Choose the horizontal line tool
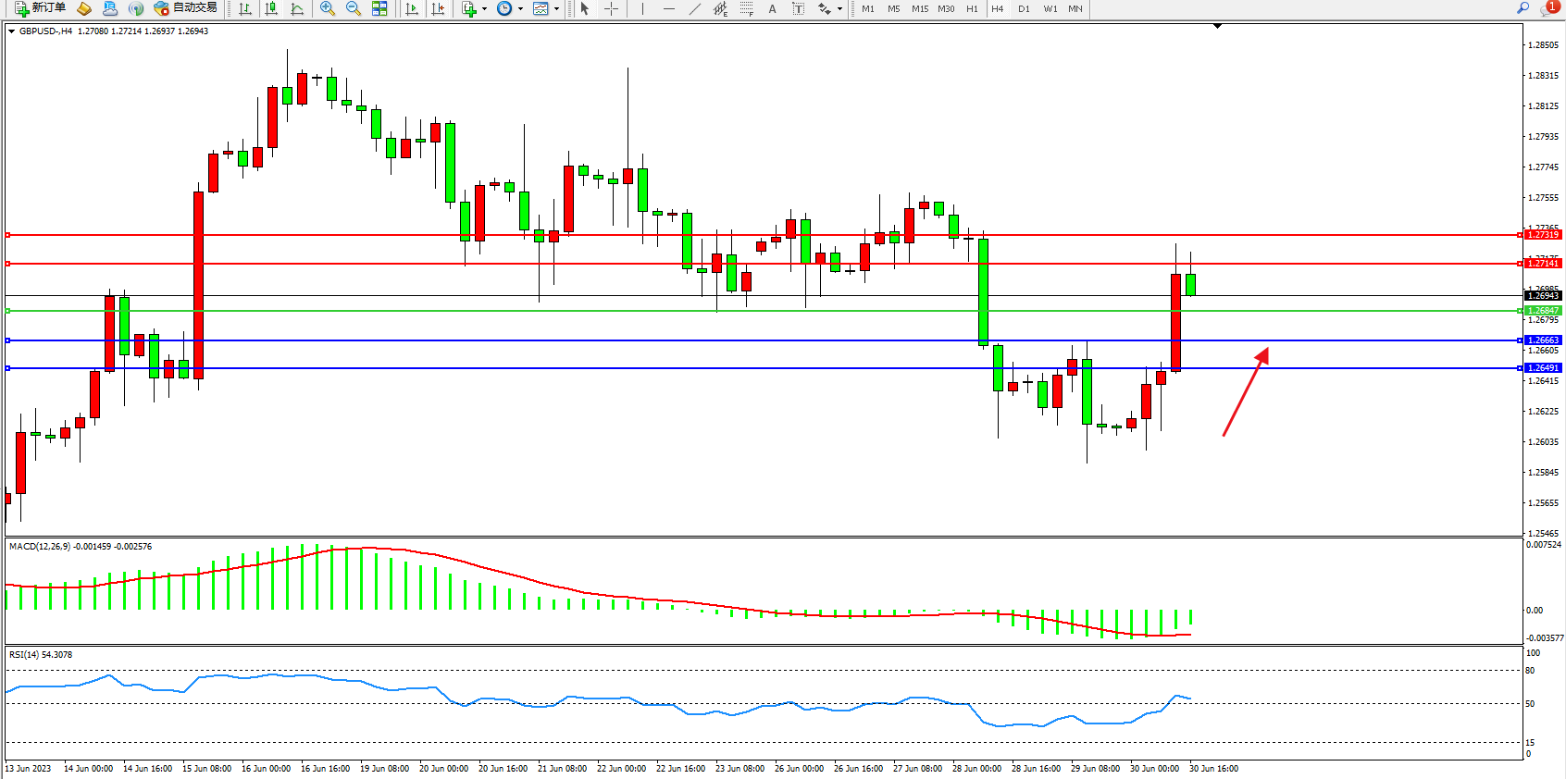The width and height of the screenshot is (1566, 779). coord(668,8)
